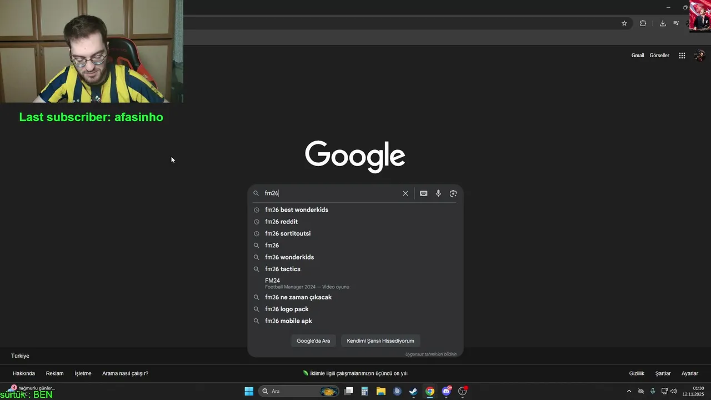Start voice search with the microphone
Viewport: 711px width, 400px height.
pos(438,193)
